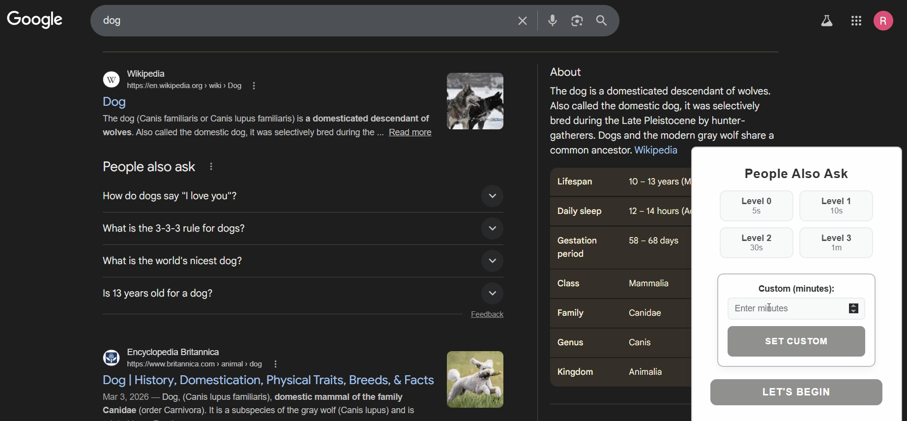Open Search Labs flask icon
The image size is (907, 421).
click(x=826, y=21)
